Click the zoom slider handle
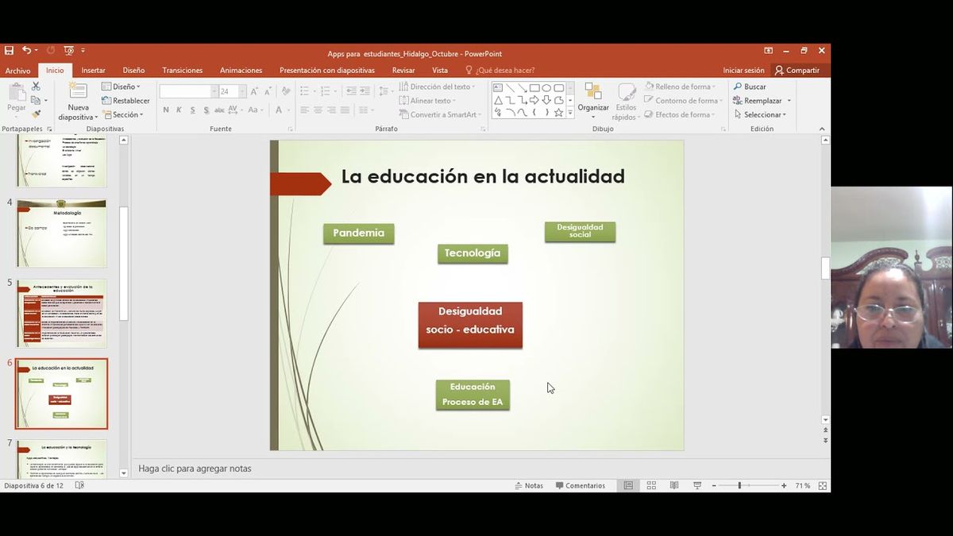This screenshot has width=953, height=536. [x=739, y=485]
